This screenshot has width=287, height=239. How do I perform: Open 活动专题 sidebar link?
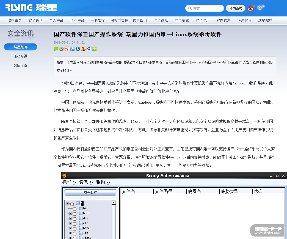(20, 56)
